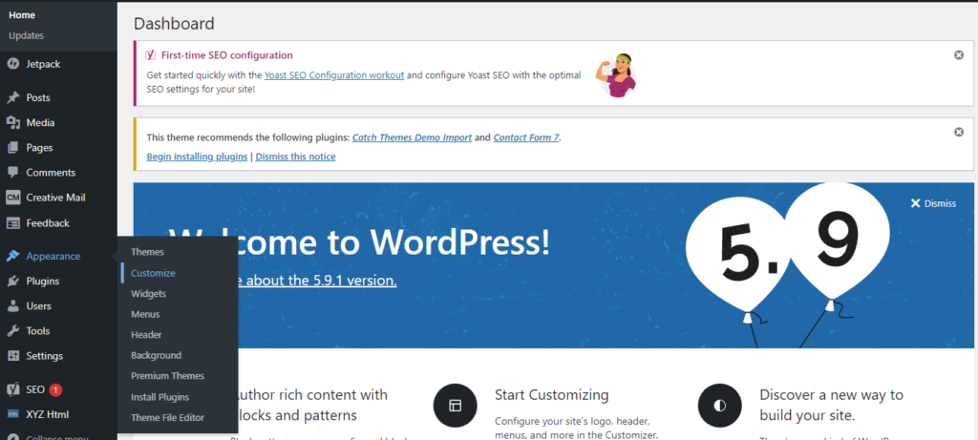Image resolution: width=978 pixels, height=440 pixels.
Task: Click the Yoast logo in SEO notice
Action: tap(150, 54)
